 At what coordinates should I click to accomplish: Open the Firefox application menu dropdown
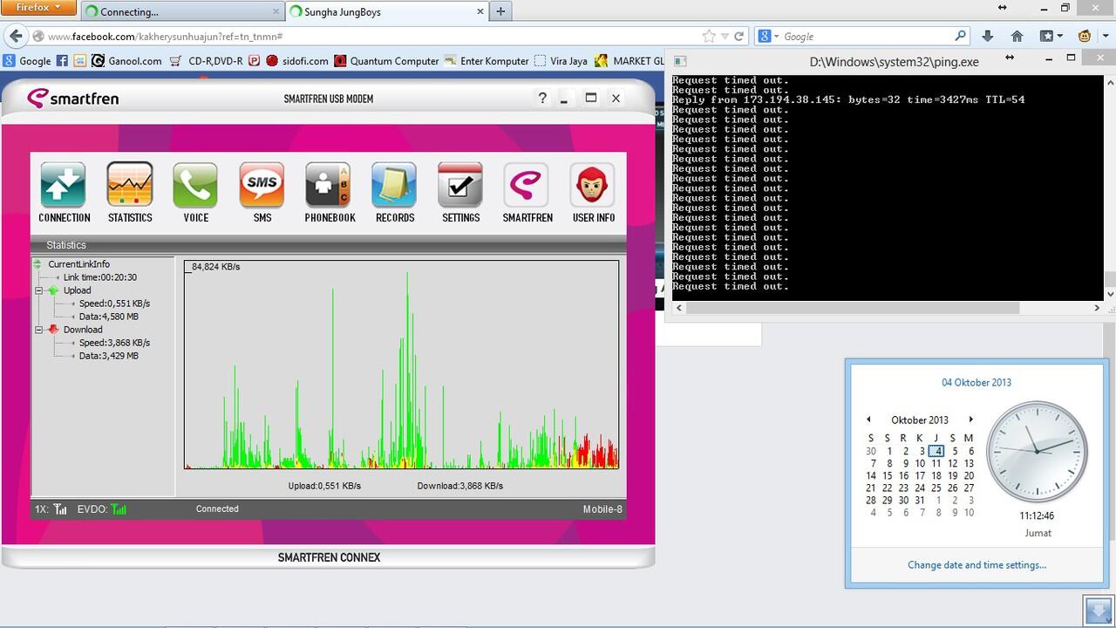pyautogui.click(x=38, y=7)
